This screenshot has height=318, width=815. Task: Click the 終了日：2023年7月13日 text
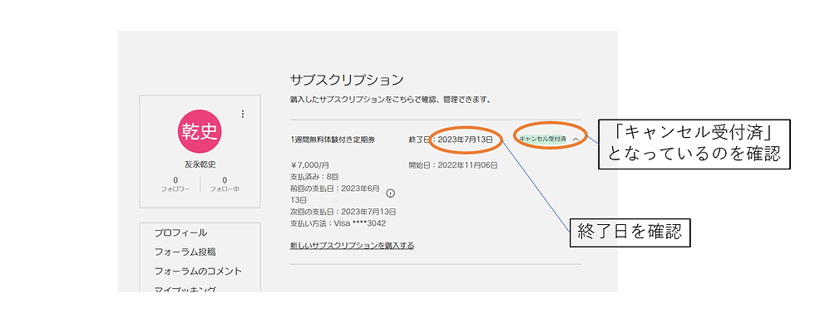tap(451, 139)
